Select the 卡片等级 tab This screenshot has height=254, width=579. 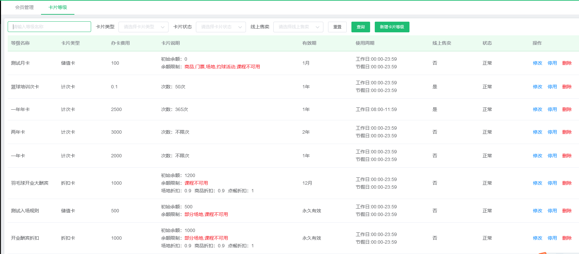(58, 7)
